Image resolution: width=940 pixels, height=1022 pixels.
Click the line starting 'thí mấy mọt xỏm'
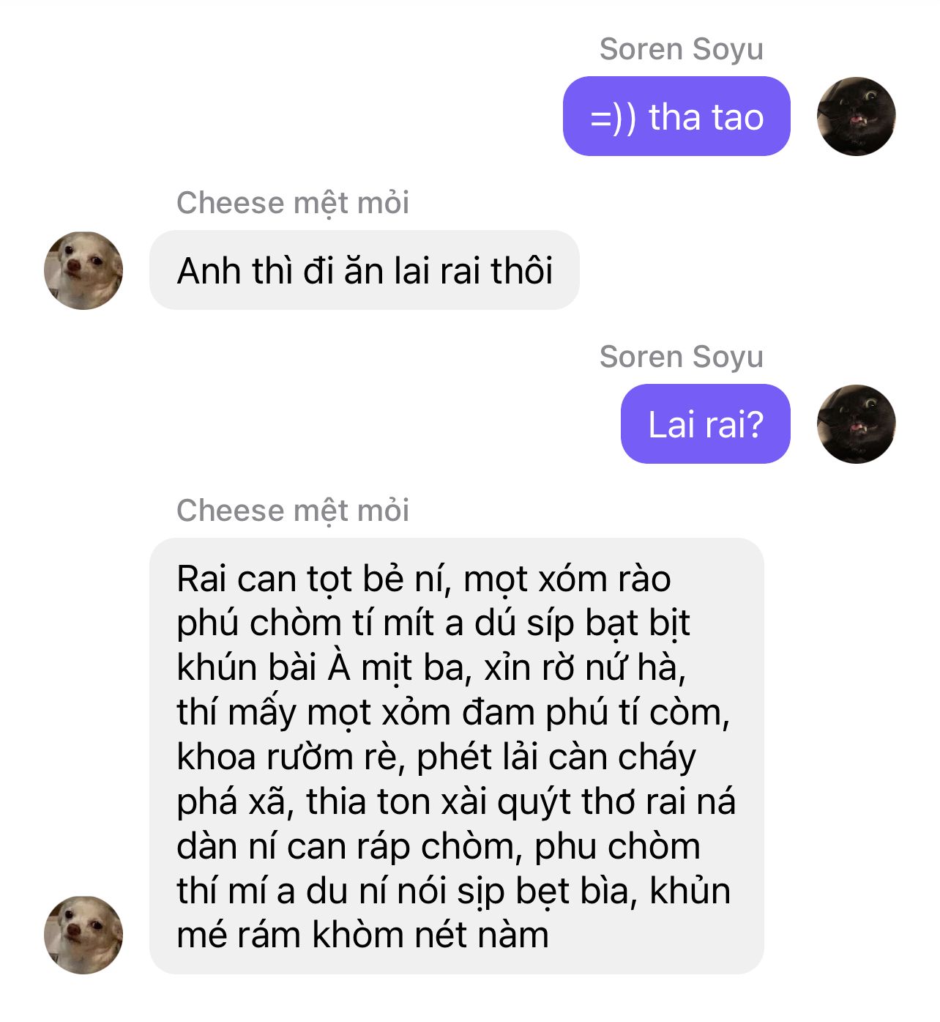click(x=454, y=713)
